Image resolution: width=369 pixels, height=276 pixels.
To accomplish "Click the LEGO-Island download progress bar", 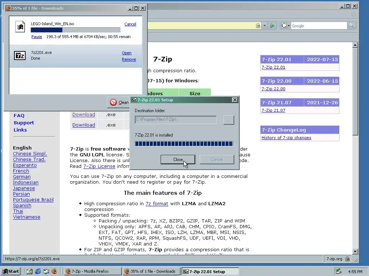I will pos(76,30).
